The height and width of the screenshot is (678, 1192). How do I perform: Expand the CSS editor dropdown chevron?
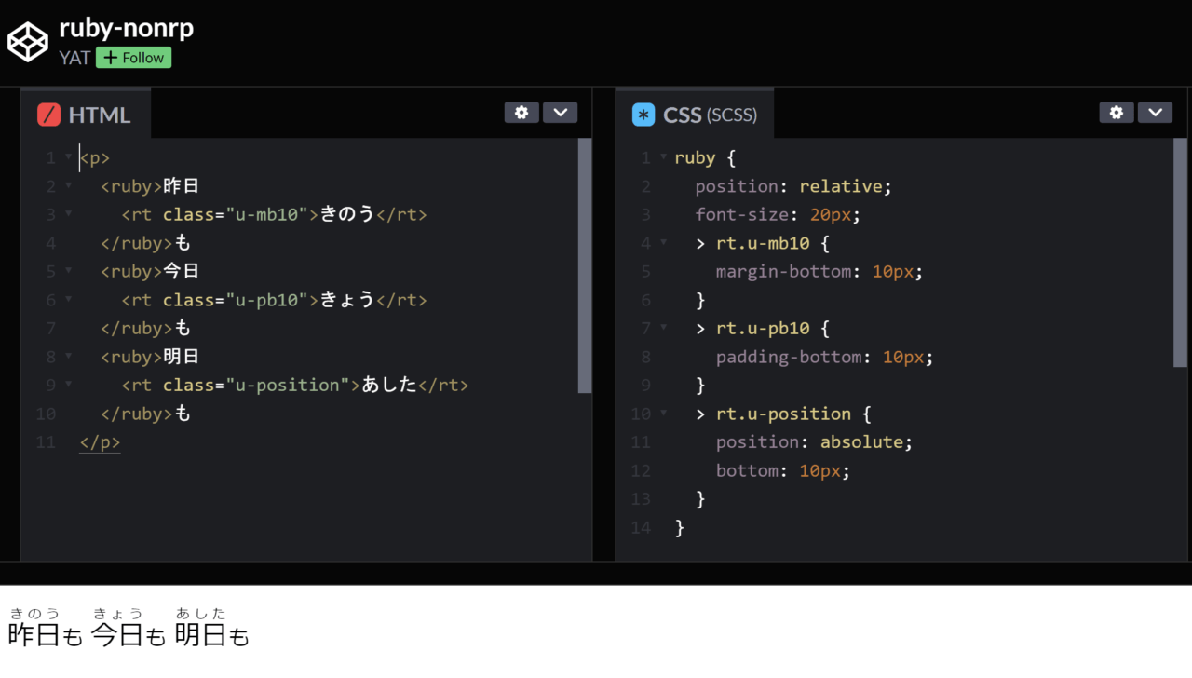(x=1155, y=113)
